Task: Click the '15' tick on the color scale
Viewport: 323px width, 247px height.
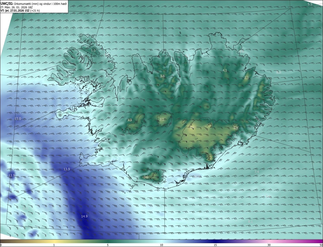Action: (x=215, y=245)
